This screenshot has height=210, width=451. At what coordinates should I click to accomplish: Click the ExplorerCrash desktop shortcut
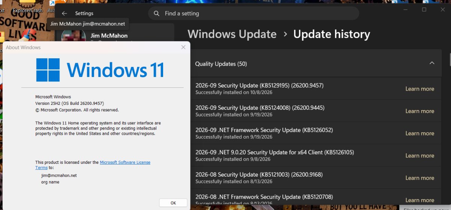[27, 8]
